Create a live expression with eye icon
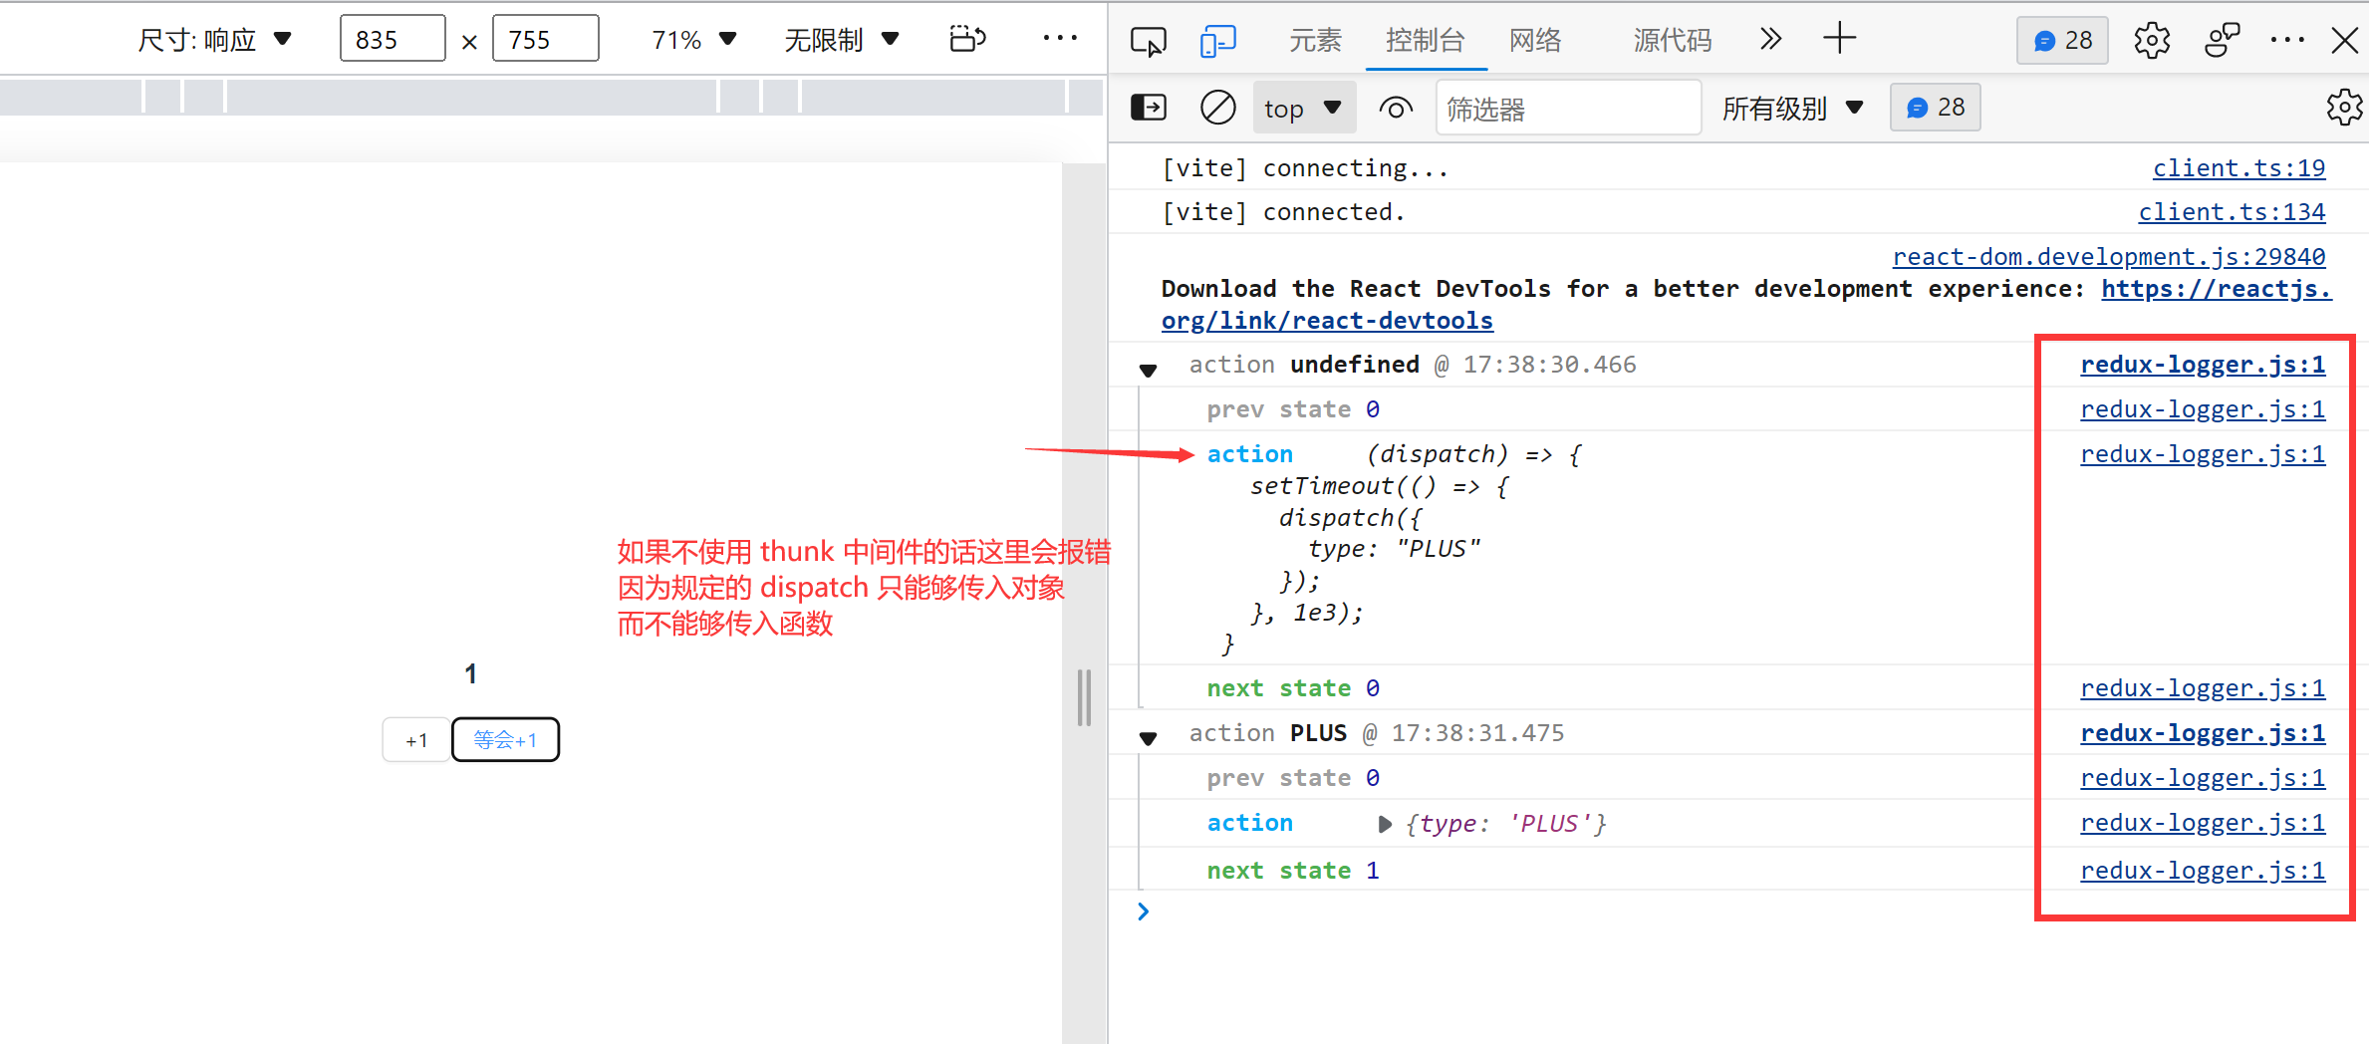The height and width of the screenshot is (1044, 2369). click(x=1396, y=108)
